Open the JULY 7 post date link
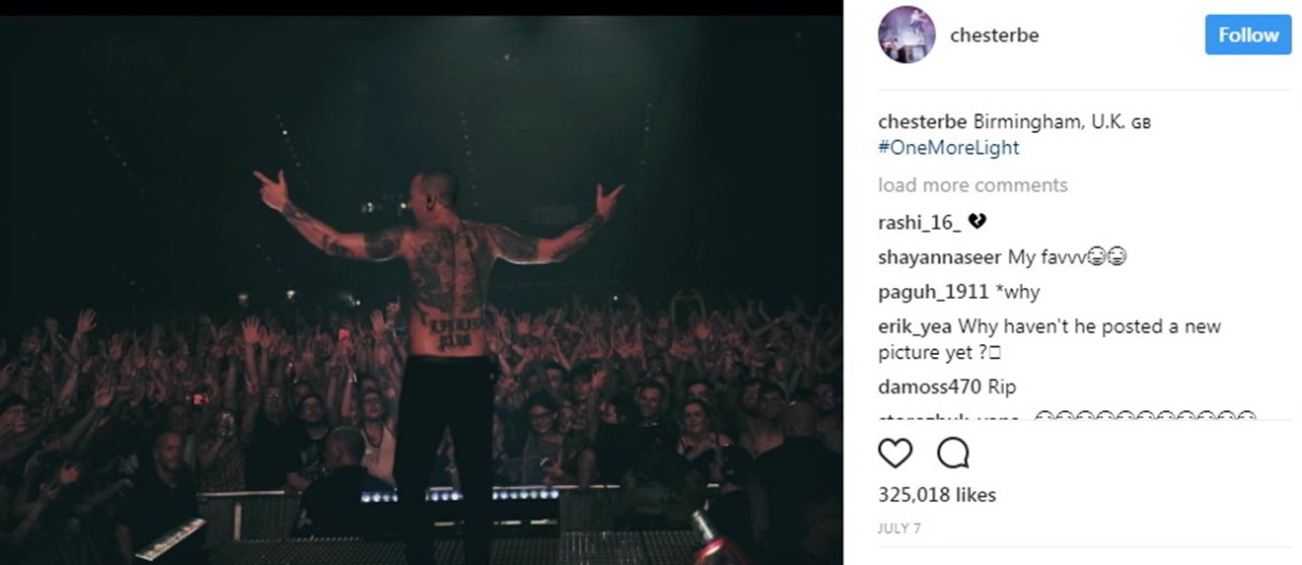 click(898, 529)
